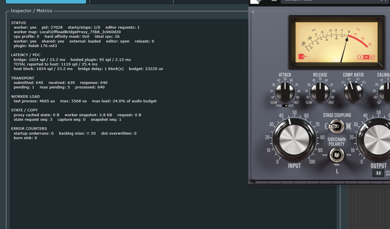Click the 'backlog miss: !! 20' counter
Screen dimensions: 390x229
(x=77, y=133)
